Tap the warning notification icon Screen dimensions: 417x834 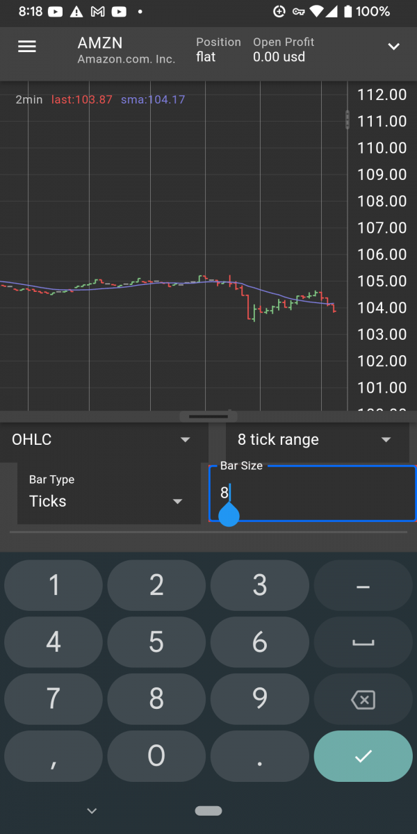coord(76,11)
